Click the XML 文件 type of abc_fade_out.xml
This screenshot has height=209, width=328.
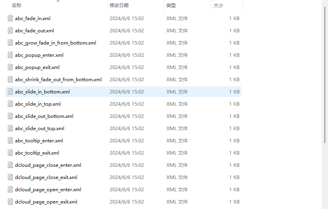177,30
